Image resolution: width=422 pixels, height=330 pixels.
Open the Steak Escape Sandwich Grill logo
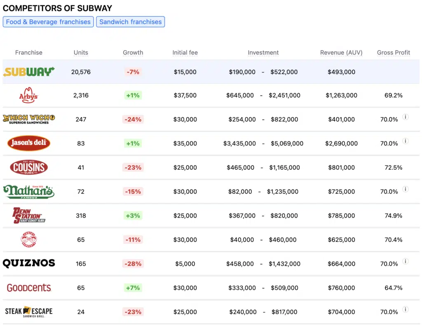(x=28, y=311)
